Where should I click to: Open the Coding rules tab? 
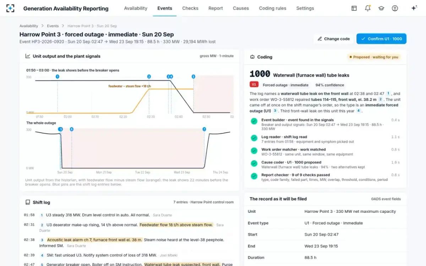point(273,8)
